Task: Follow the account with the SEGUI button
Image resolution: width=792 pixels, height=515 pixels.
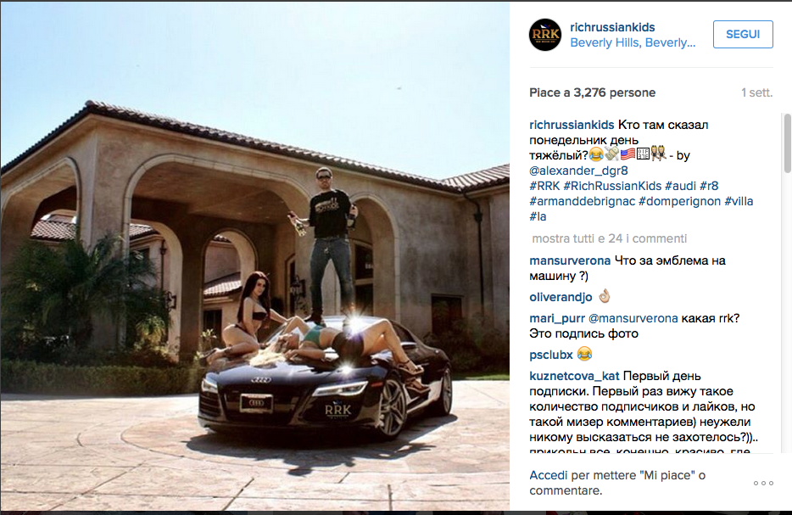Action: pos(743,35)
